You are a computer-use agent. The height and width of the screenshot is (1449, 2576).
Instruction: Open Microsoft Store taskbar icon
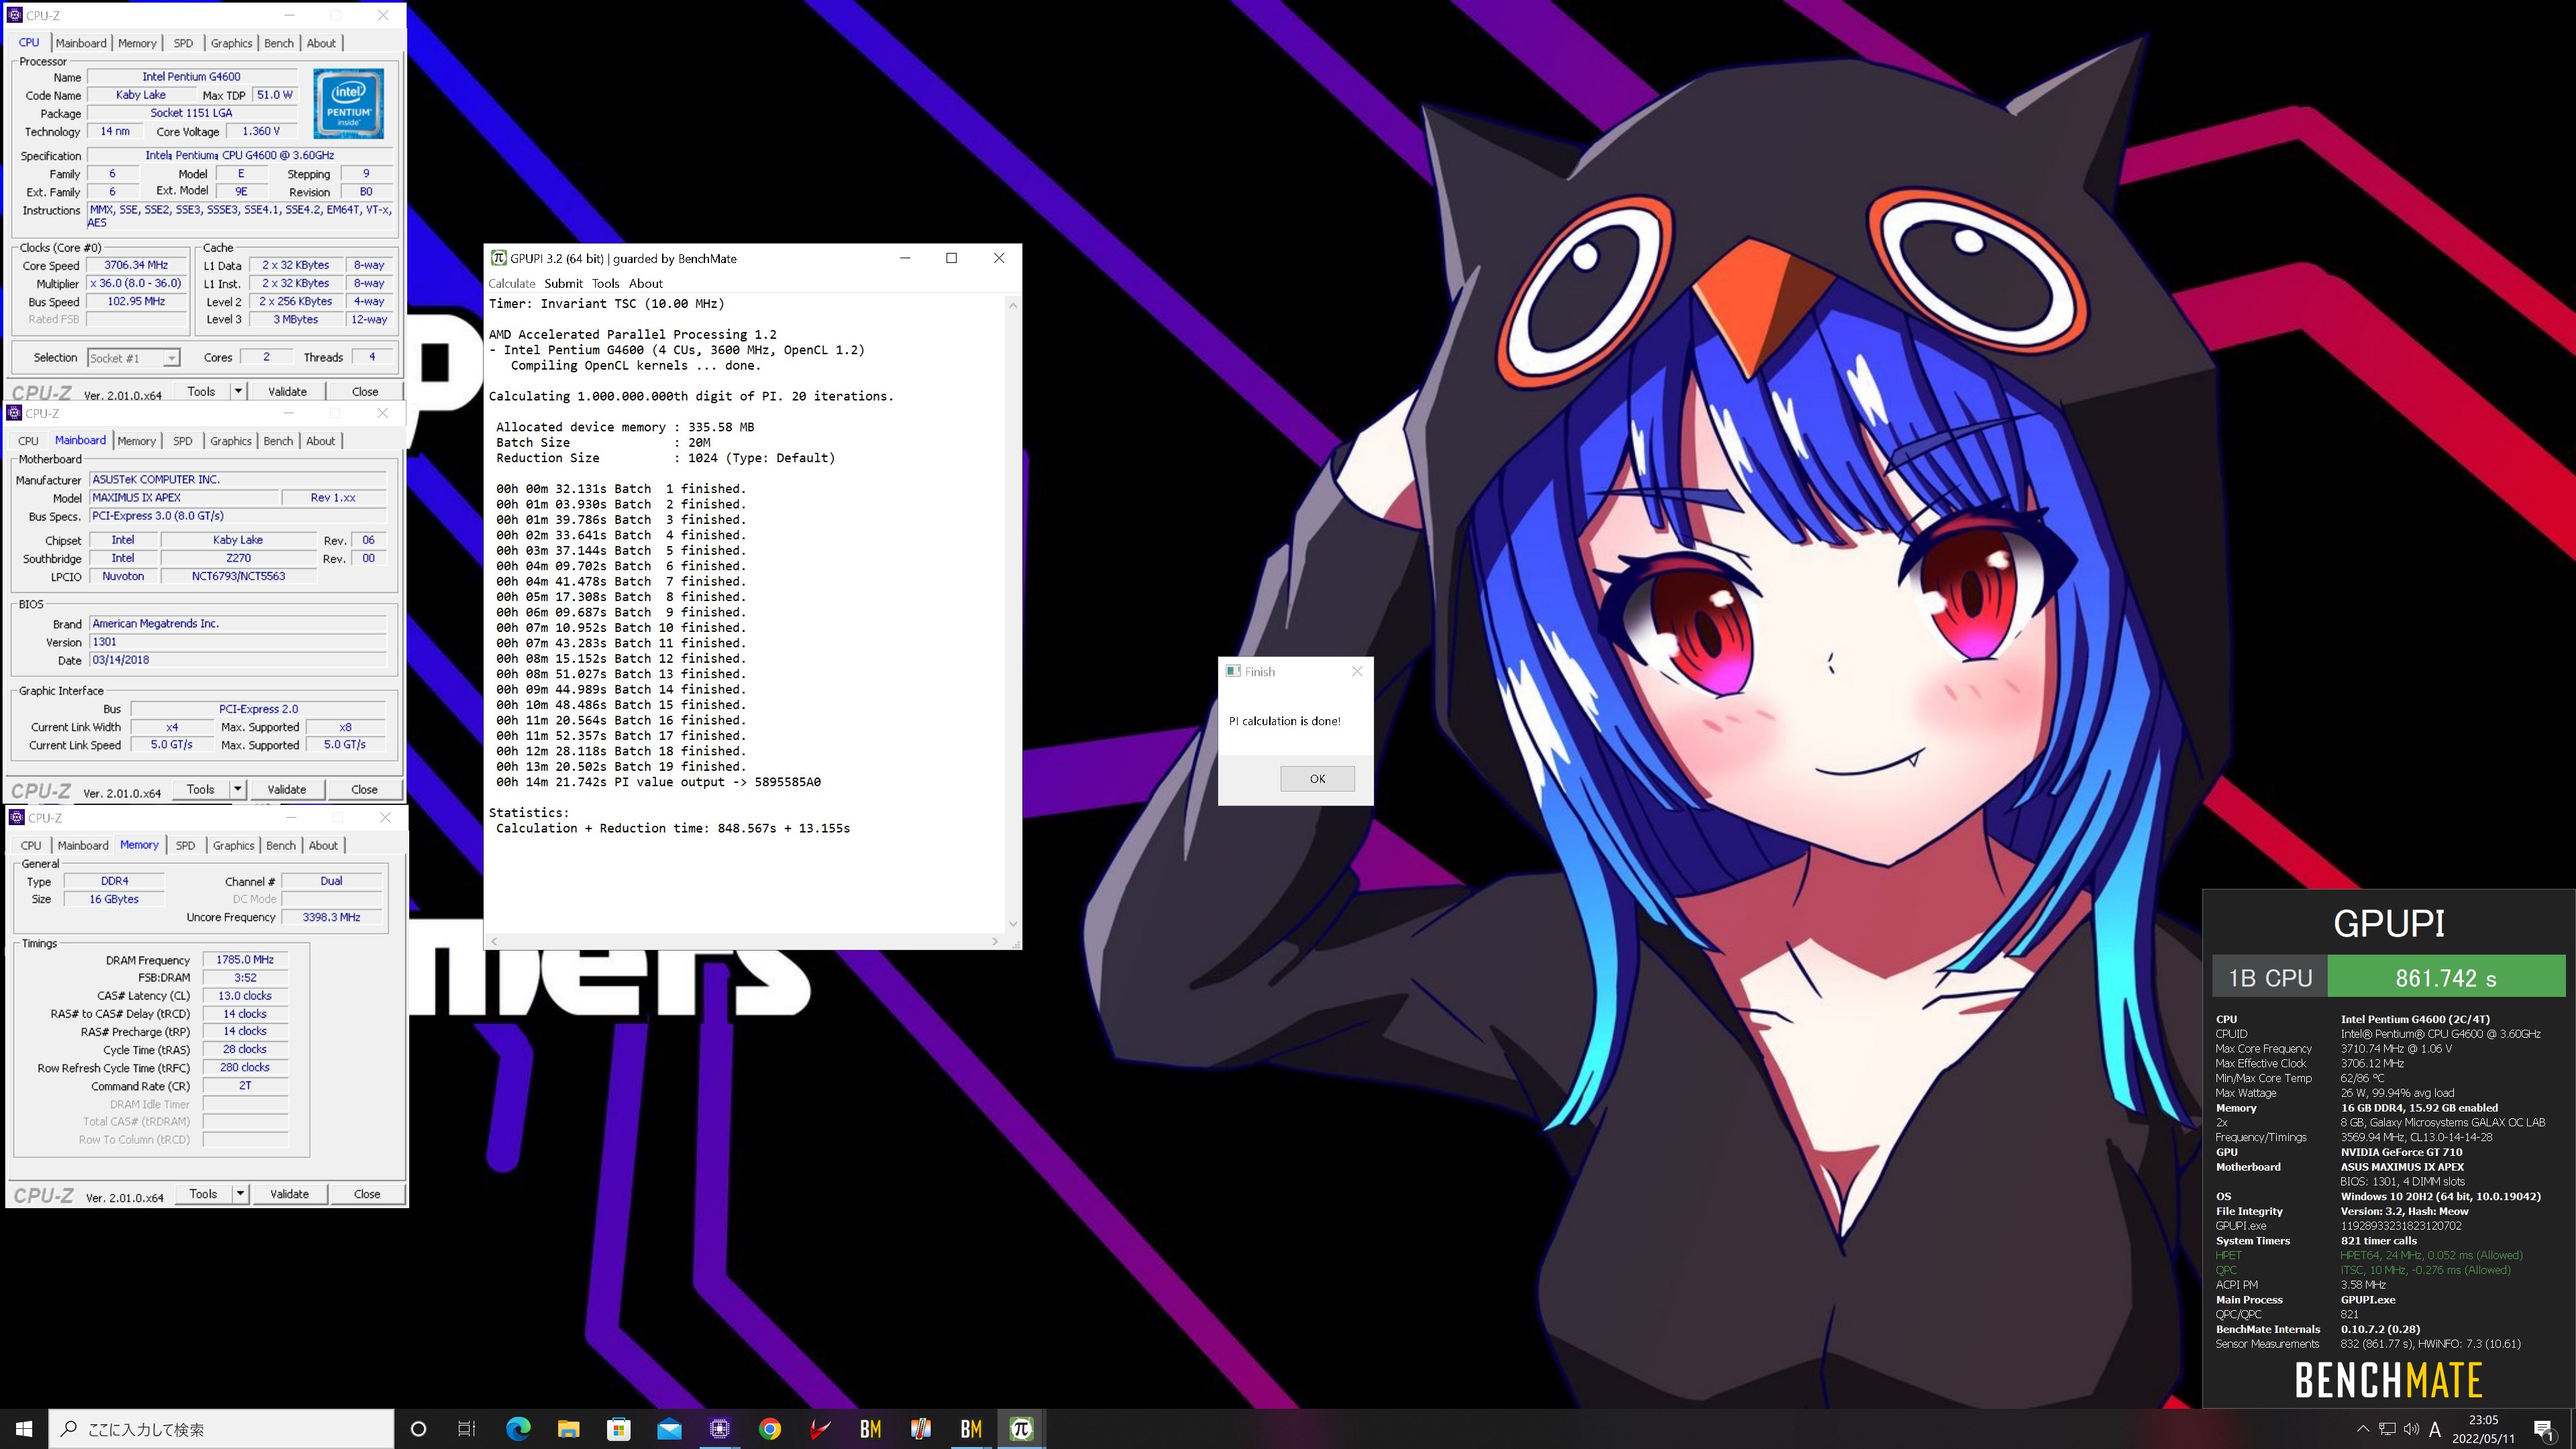(619, 1429)
